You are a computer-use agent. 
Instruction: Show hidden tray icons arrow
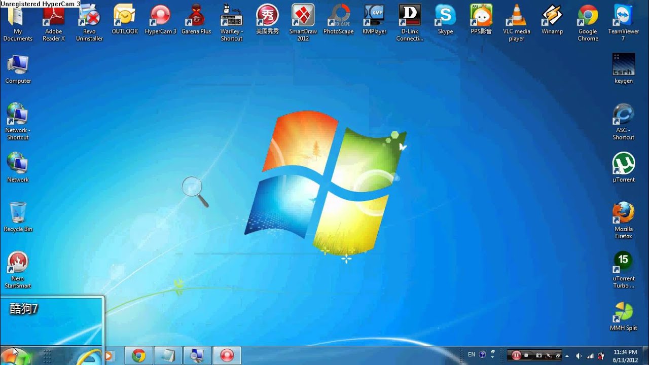pos(567,356)
